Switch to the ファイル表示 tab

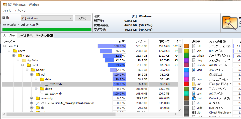[x=25, y=36]
